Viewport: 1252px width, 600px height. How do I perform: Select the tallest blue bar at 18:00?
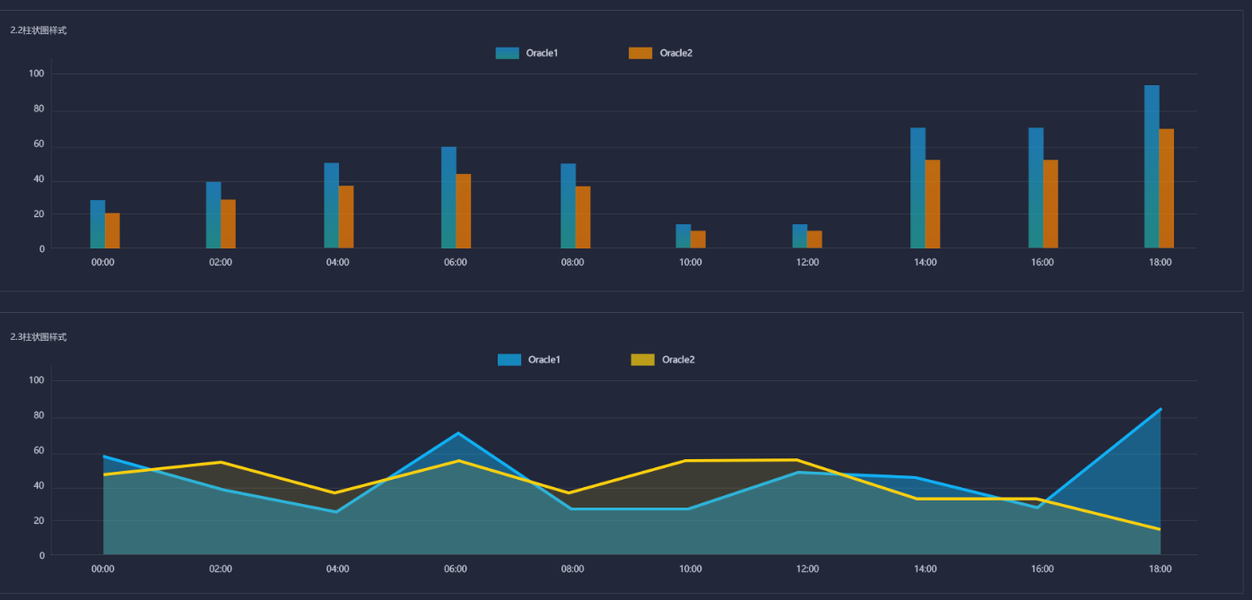1152,166
